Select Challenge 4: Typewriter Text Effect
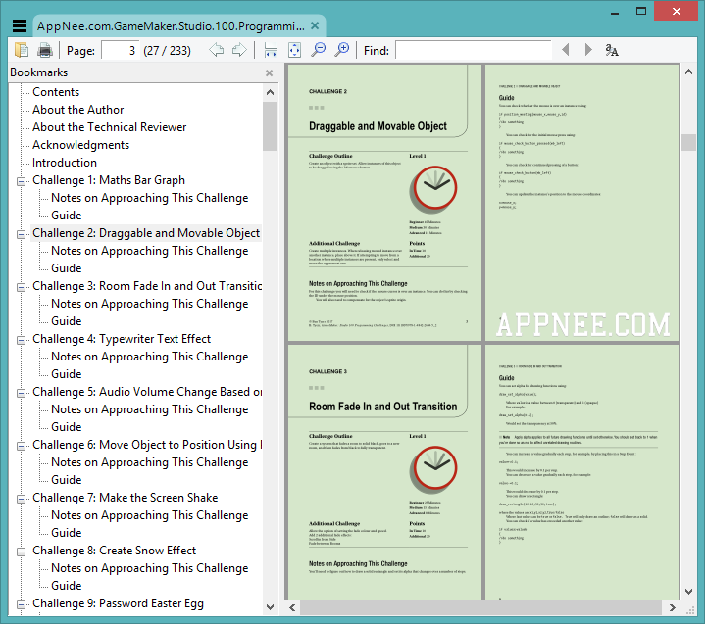 (x=122, y=339)
